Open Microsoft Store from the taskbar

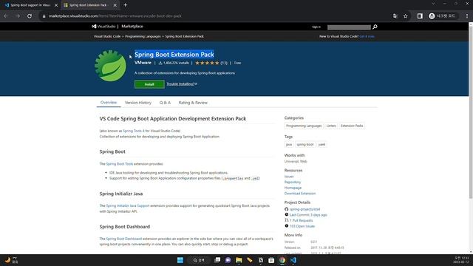(271, 260)
